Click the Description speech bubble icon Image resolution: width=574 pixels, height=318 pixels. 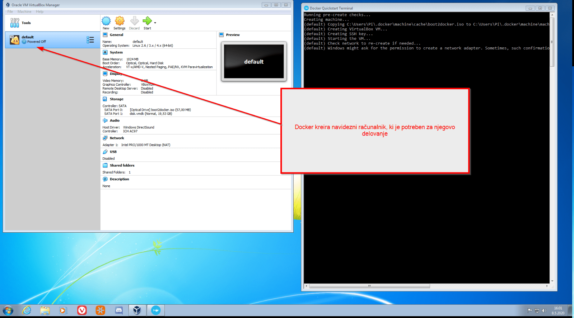coord(105,179)
